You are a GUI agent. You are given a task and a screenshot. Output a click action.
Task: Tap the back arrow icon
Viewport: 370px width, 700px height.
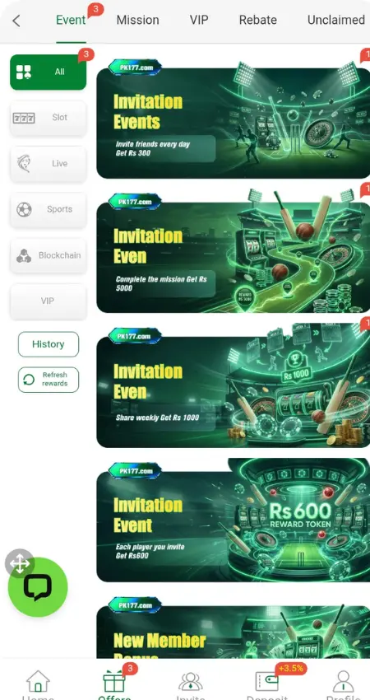tap(16, 21)
